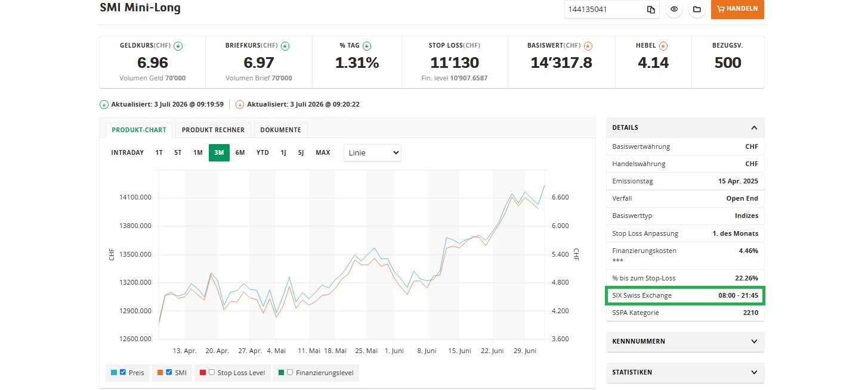865x390 pixels.
Task: Open the portfolio folder icon
Action: pos(696,9)
